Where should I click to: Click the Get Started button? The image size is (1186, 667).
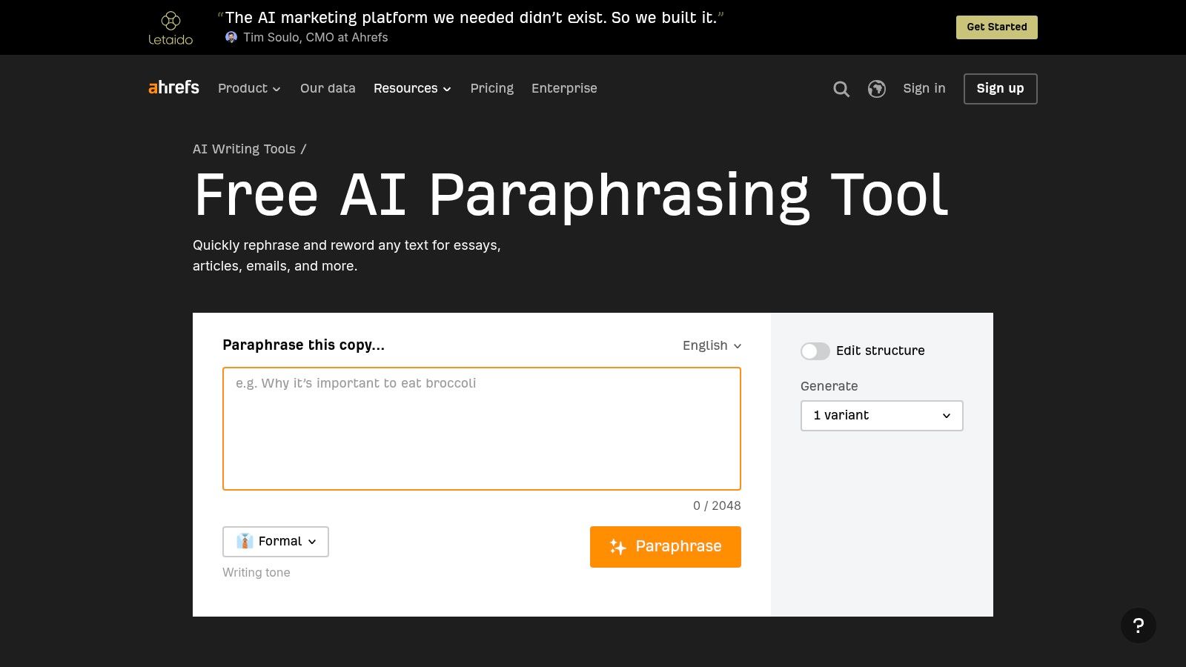pos(997,27)
